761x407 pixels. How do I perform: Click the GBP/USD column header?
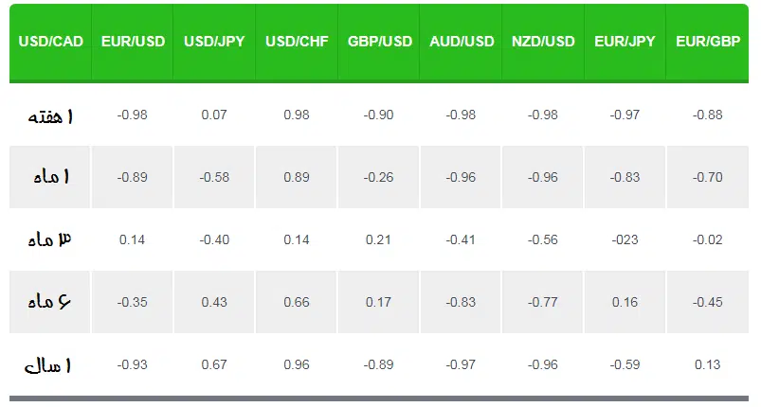[x=379, y=42]
